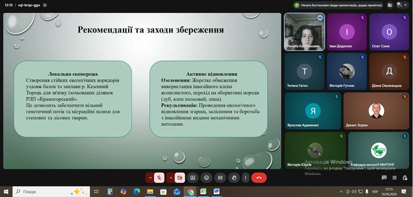The width and height of the screenshot is (413, 197).
Task: Switch to Chrome on the taskbar
Action: point(190,191)
